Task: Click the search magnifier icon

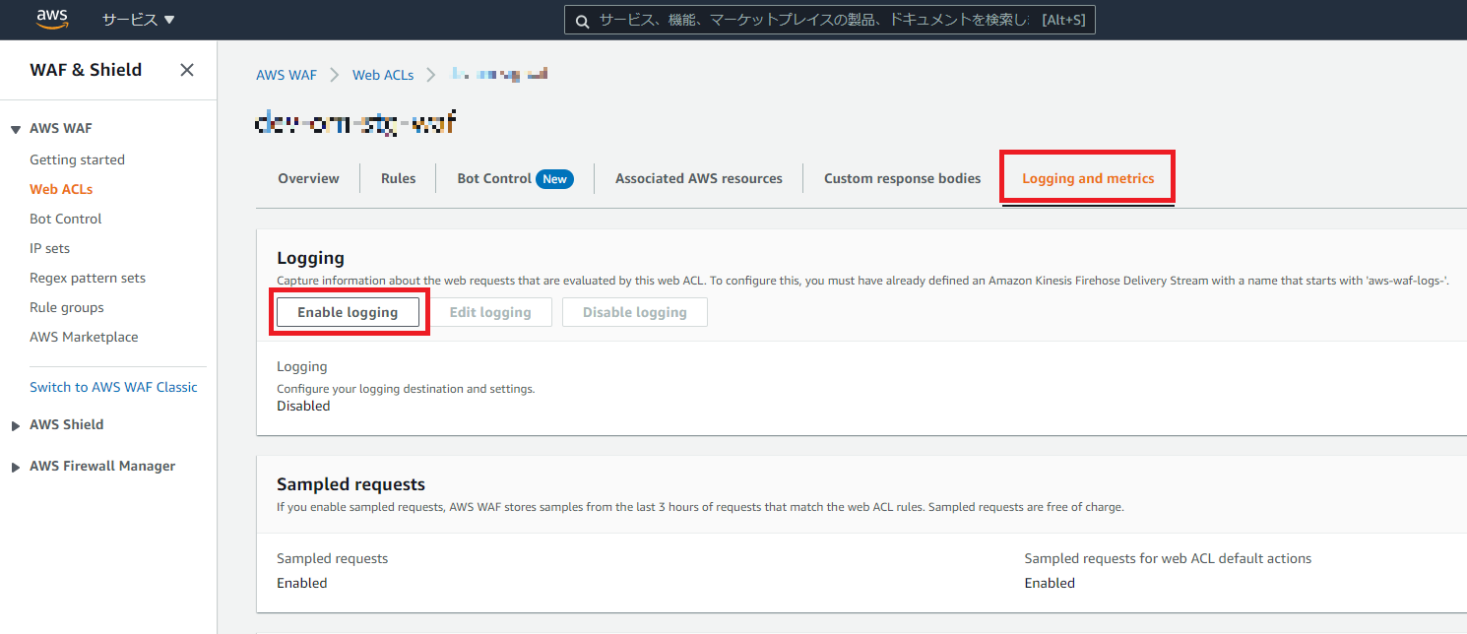Action: click(x=582, y=21)
